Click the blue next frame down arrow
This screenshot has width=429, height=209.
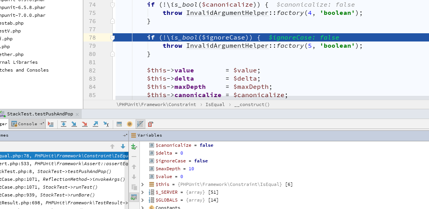[123, 146]
